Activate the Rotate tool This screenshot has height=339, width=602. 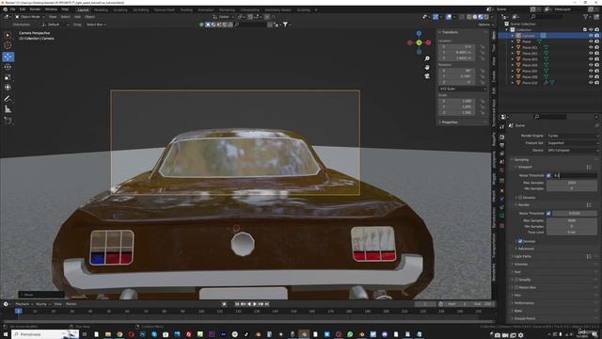click(x=8, y=67)
